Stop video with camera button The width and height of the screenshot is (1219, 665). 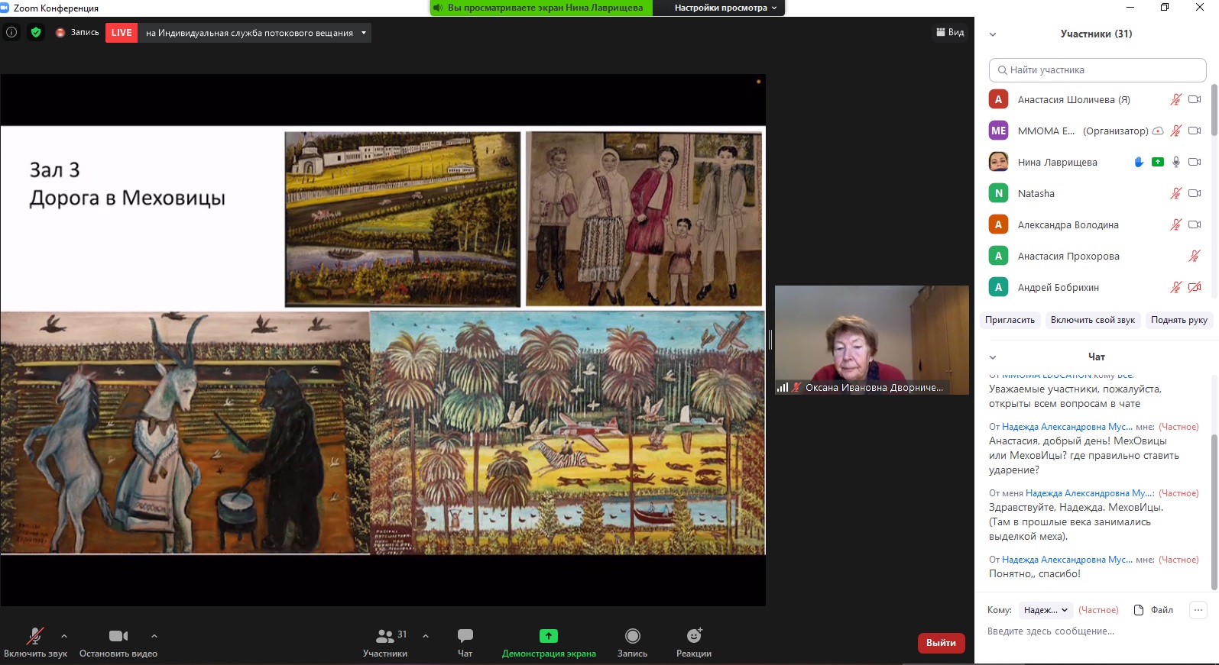pos(118,642)
